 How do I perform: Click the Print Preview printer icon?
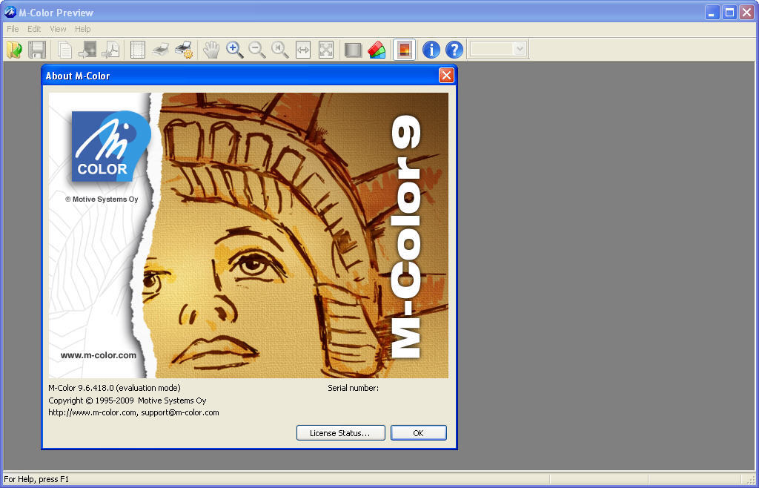click(x=161, y=50)
